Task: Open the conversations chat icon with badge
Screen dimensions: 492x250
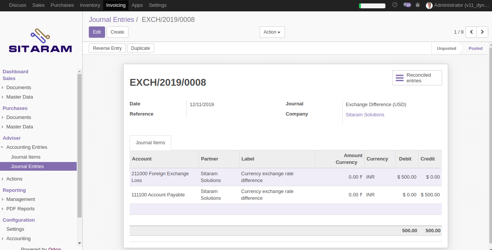Action: coord(407,5)
